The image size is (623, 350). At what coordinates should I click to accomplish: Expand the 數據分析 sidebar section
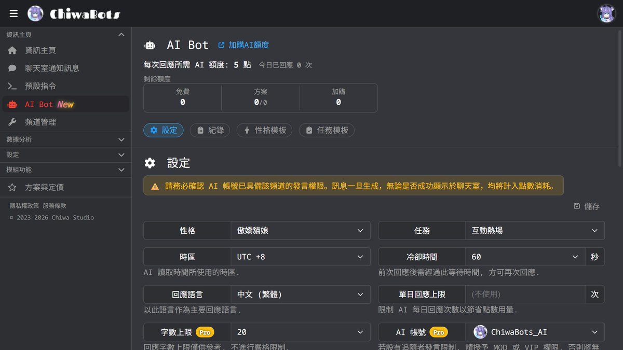[65, 139]
